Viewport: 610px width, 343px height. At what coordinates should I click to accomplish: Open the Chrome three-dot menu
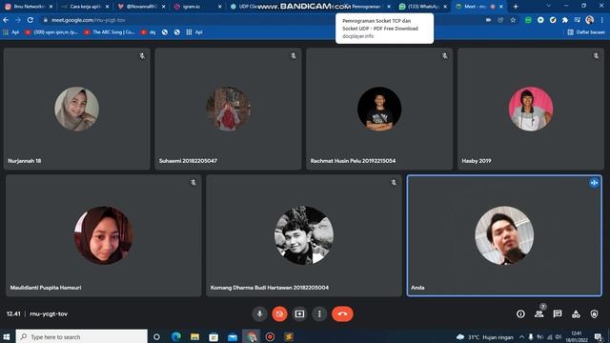[x=602, y=20]
